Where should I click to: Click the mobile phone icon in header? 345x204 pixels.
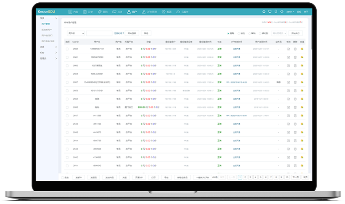(x=275, y=11)
